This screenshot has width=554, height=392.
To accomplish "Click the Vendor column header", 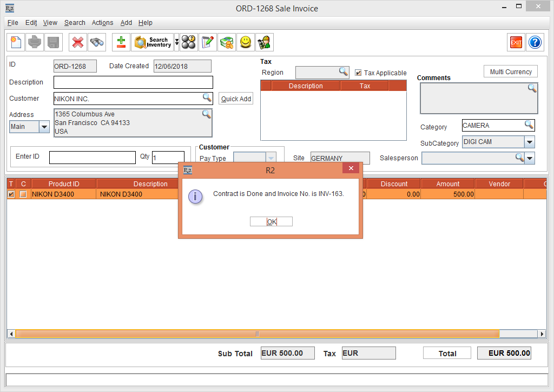I will click(x=499, y=184).
